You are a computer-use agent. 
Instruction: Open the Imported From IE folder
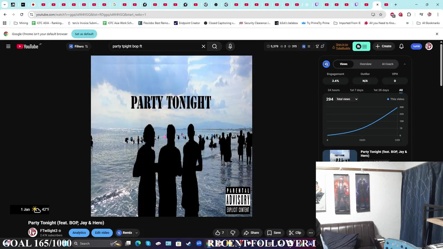(x=347, y=23)
